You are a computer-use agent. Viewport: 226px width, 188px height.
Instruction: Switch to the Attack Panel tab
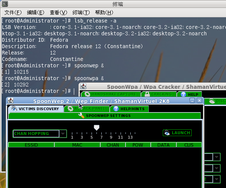[x=87, y=109]
